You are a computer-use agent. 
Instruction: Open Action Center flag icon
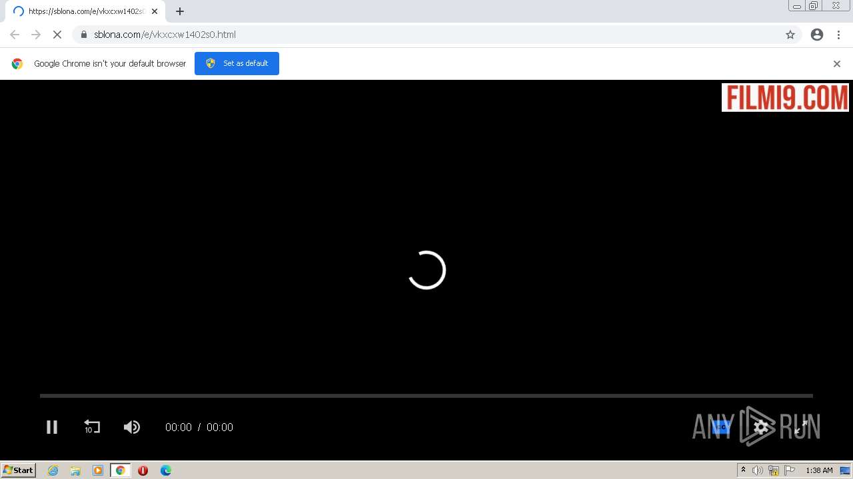click(790, 470)
